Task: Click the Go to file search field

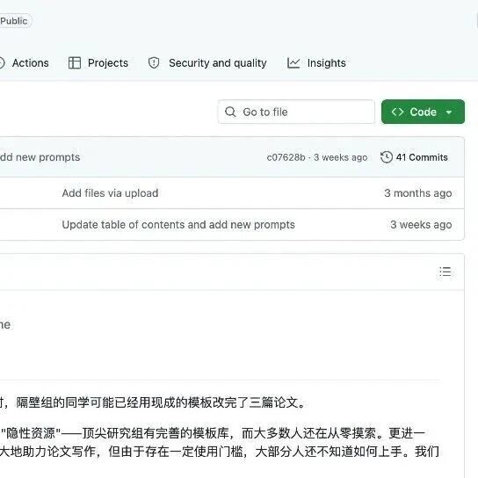Action: tap(296, 112)
